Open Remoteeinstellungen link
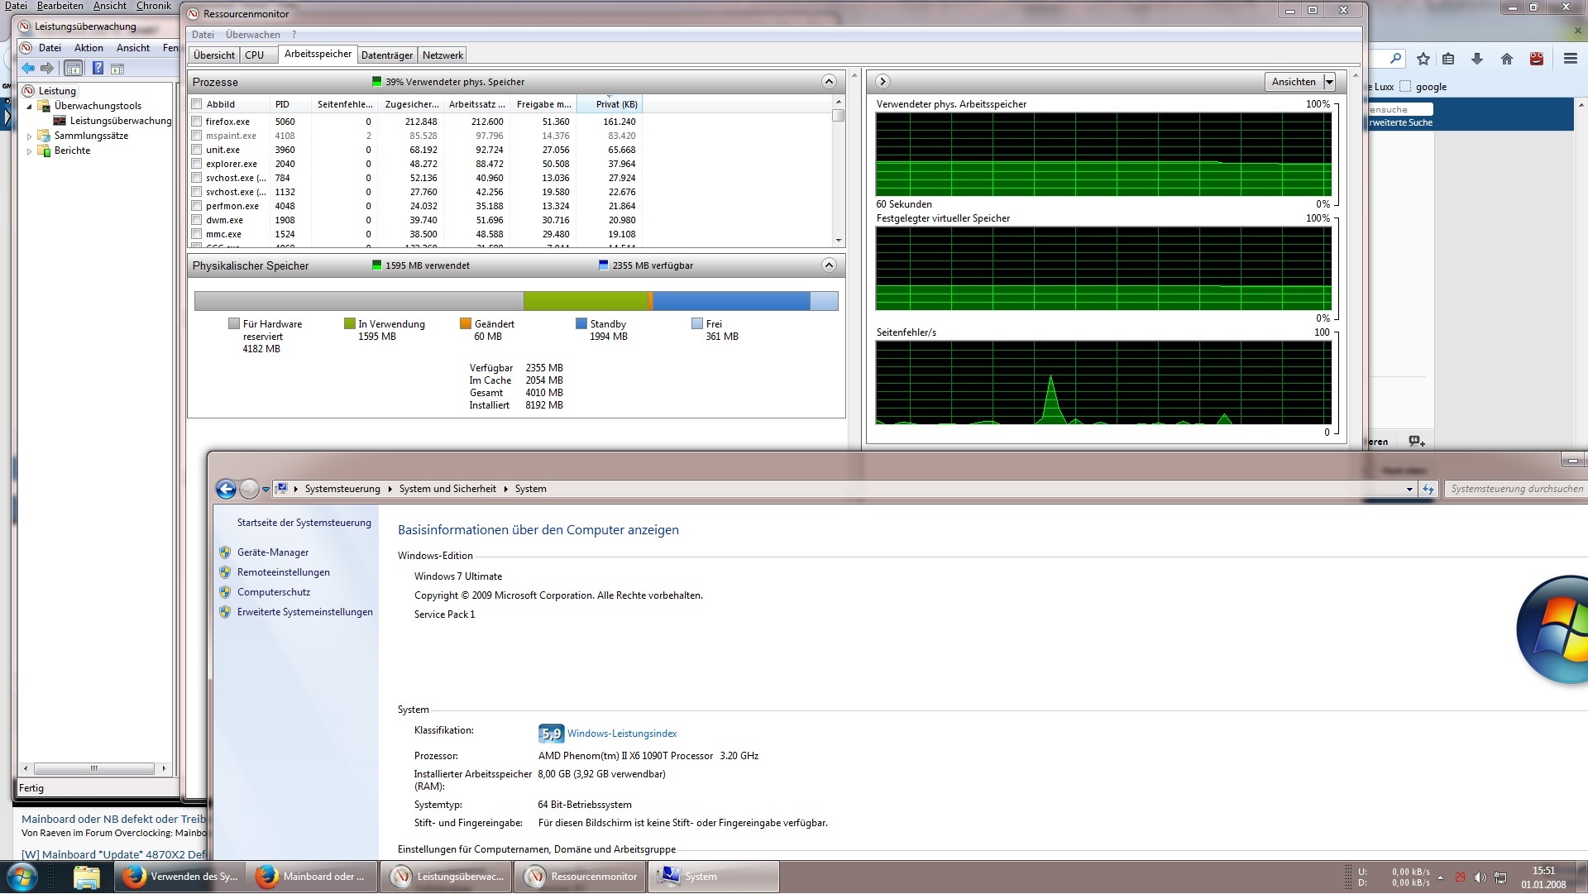1588x894 pixels. [x=284, y=572]
